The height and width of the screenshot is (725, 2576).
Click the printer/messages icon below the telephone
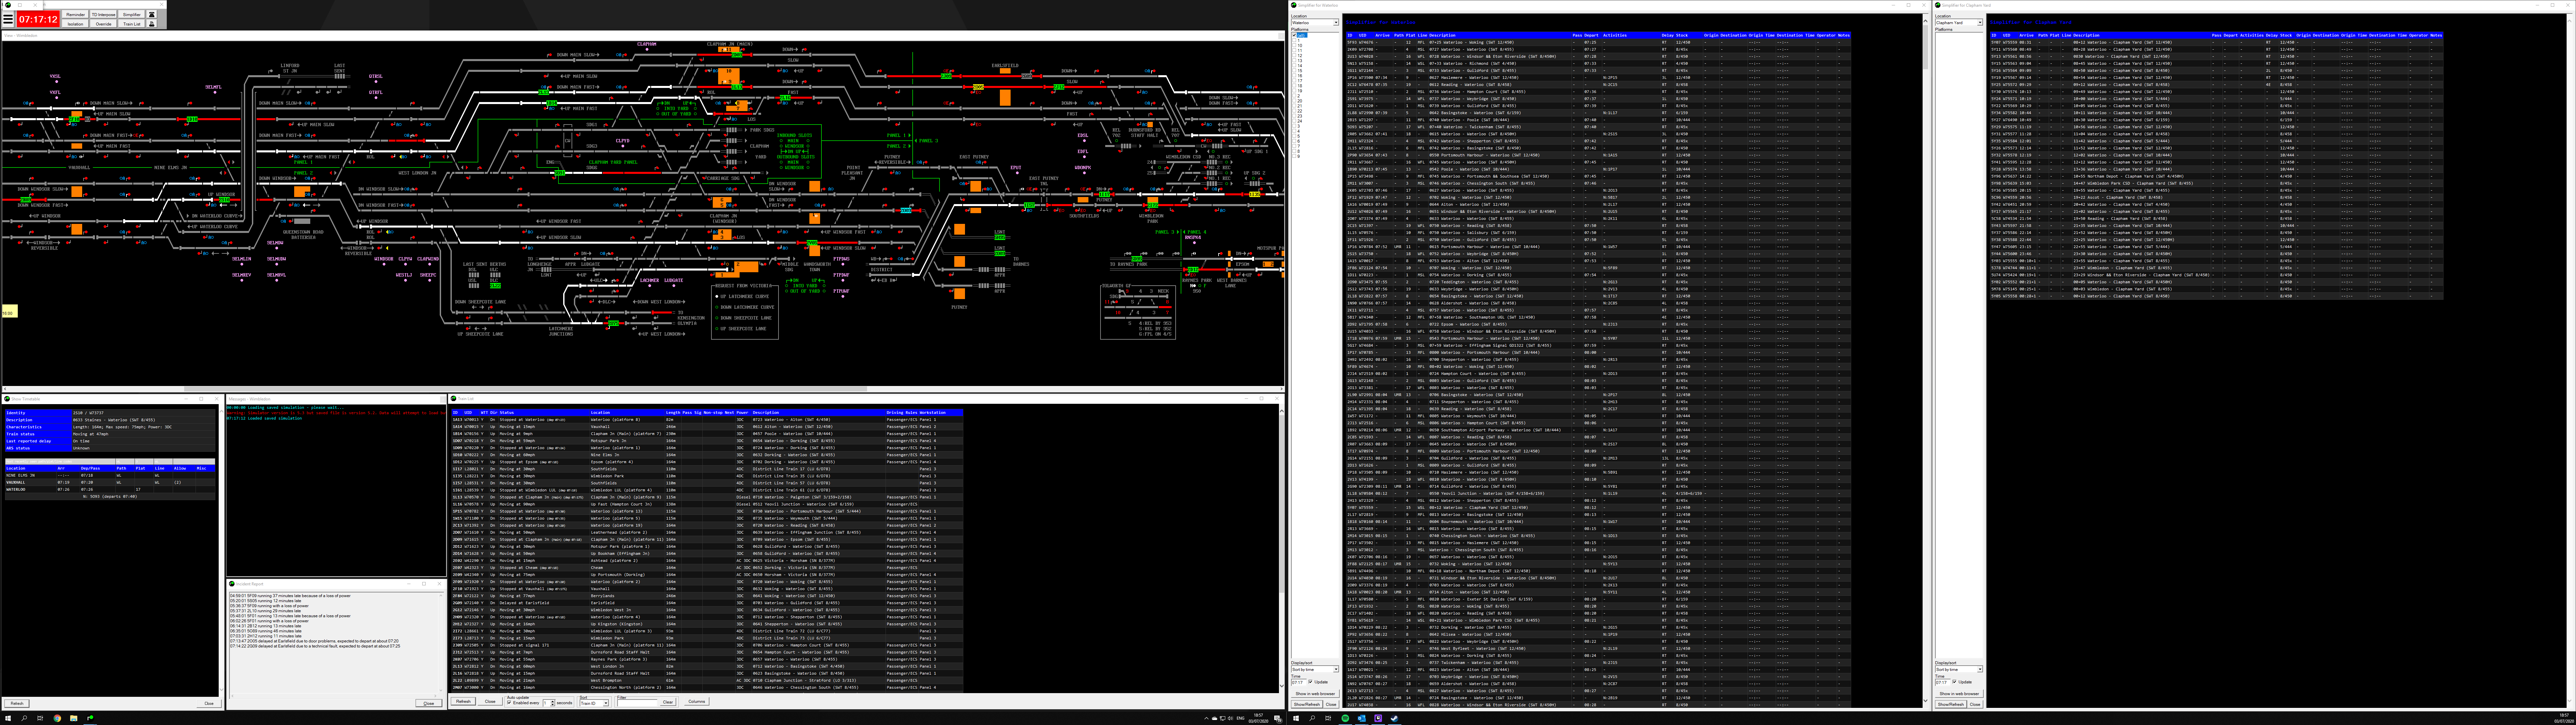click(x=152, y=24)
